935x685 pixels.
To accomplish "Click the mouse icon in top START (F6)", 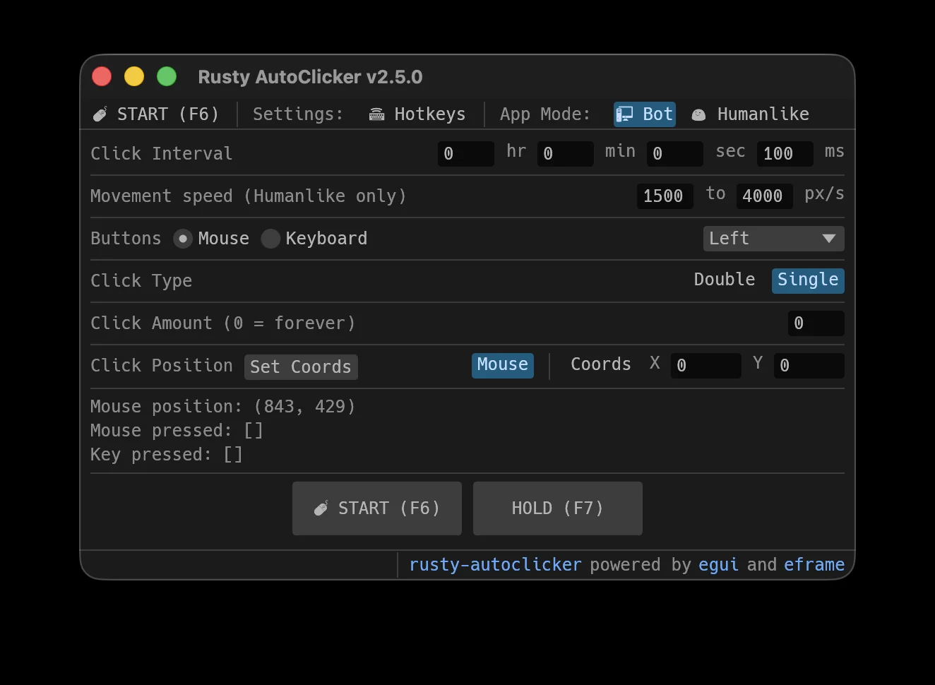I will pos(100,114).
